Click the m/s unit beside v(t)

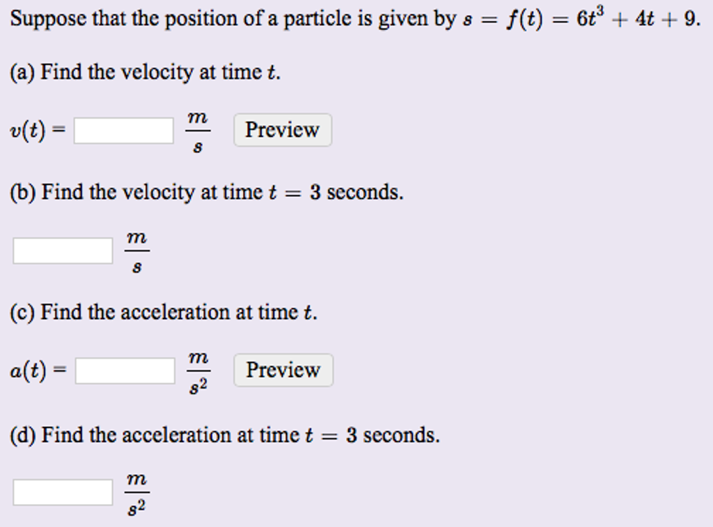197,130
